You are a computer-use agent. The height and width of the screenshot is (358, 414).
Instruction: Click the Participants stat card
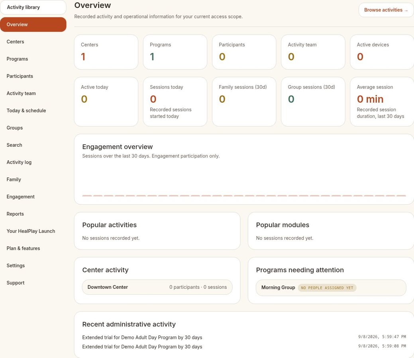tap(244, 52)
